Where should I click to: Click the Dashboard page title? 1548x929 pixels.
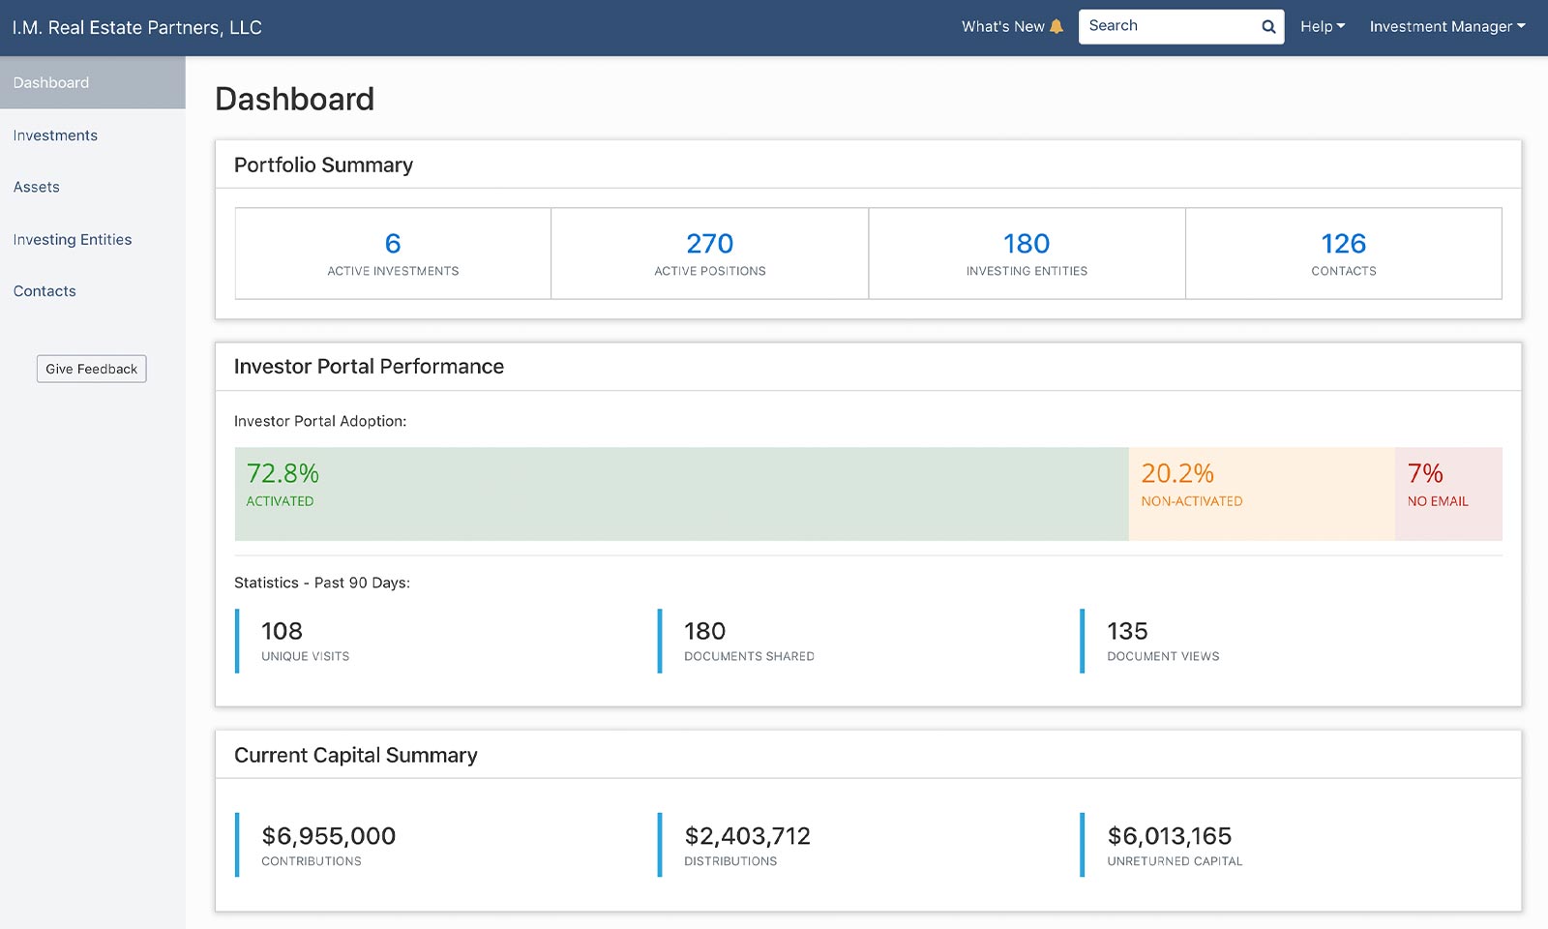[x=295, y=99]
